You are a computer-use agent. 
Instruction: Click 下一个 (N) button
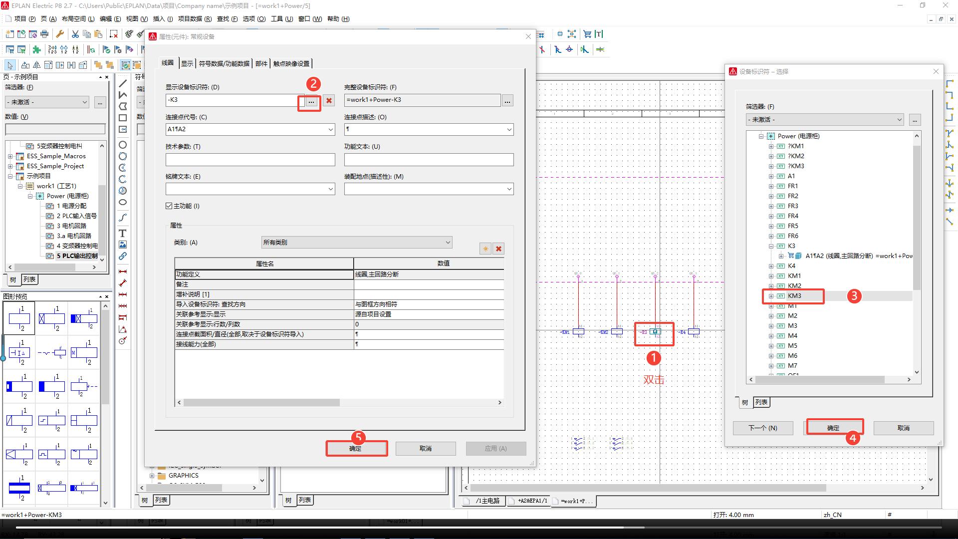[762, 428]
